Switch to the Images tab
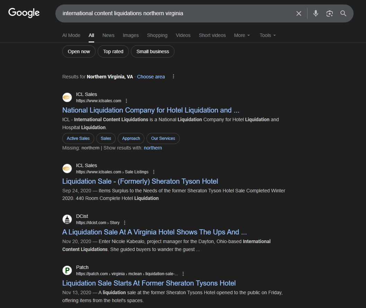 (131, 35)
